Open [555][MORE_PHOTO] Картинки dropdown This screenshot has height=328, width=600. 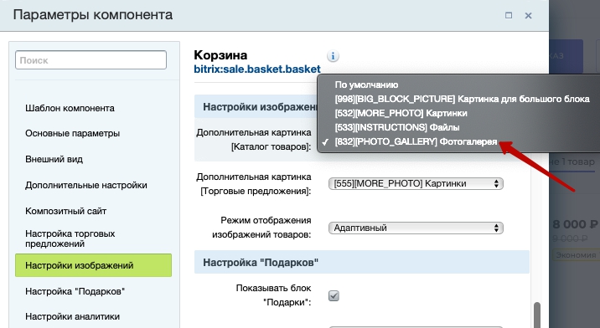coord(416,183)
